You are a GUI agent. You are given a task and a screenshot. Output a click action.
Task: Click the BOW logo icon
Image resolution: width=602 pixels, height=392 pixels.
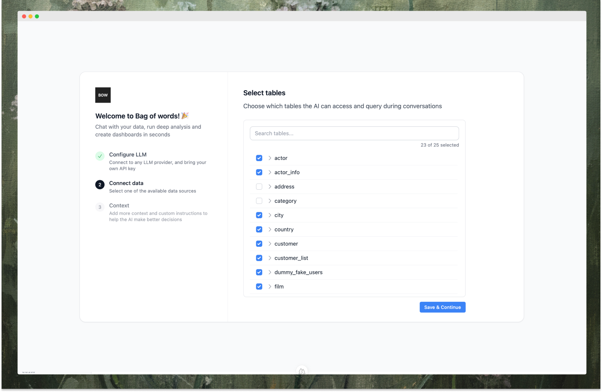103,95
